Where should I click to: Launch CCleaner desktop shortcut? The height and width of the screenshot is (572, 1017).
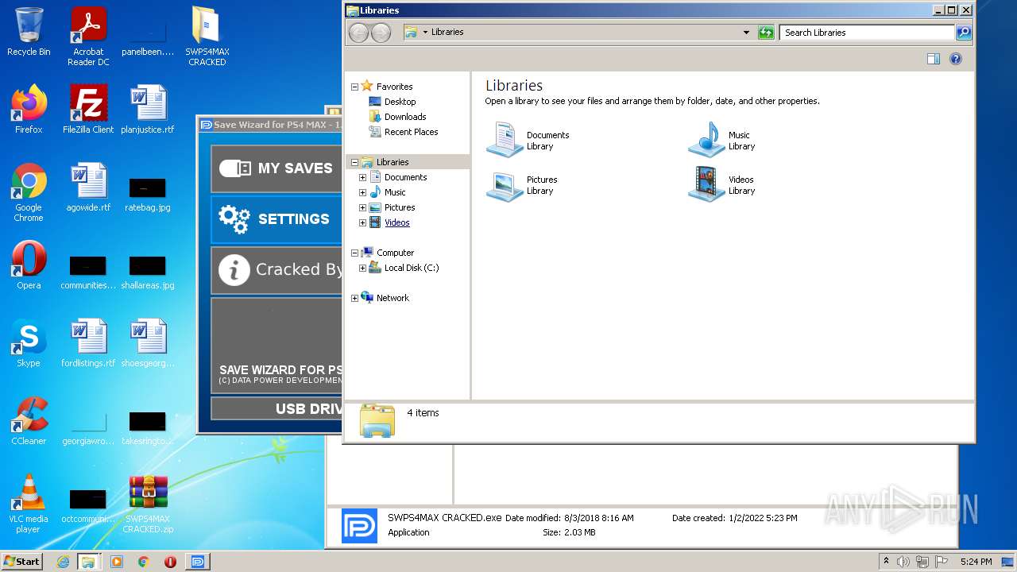tap(29, 421)
